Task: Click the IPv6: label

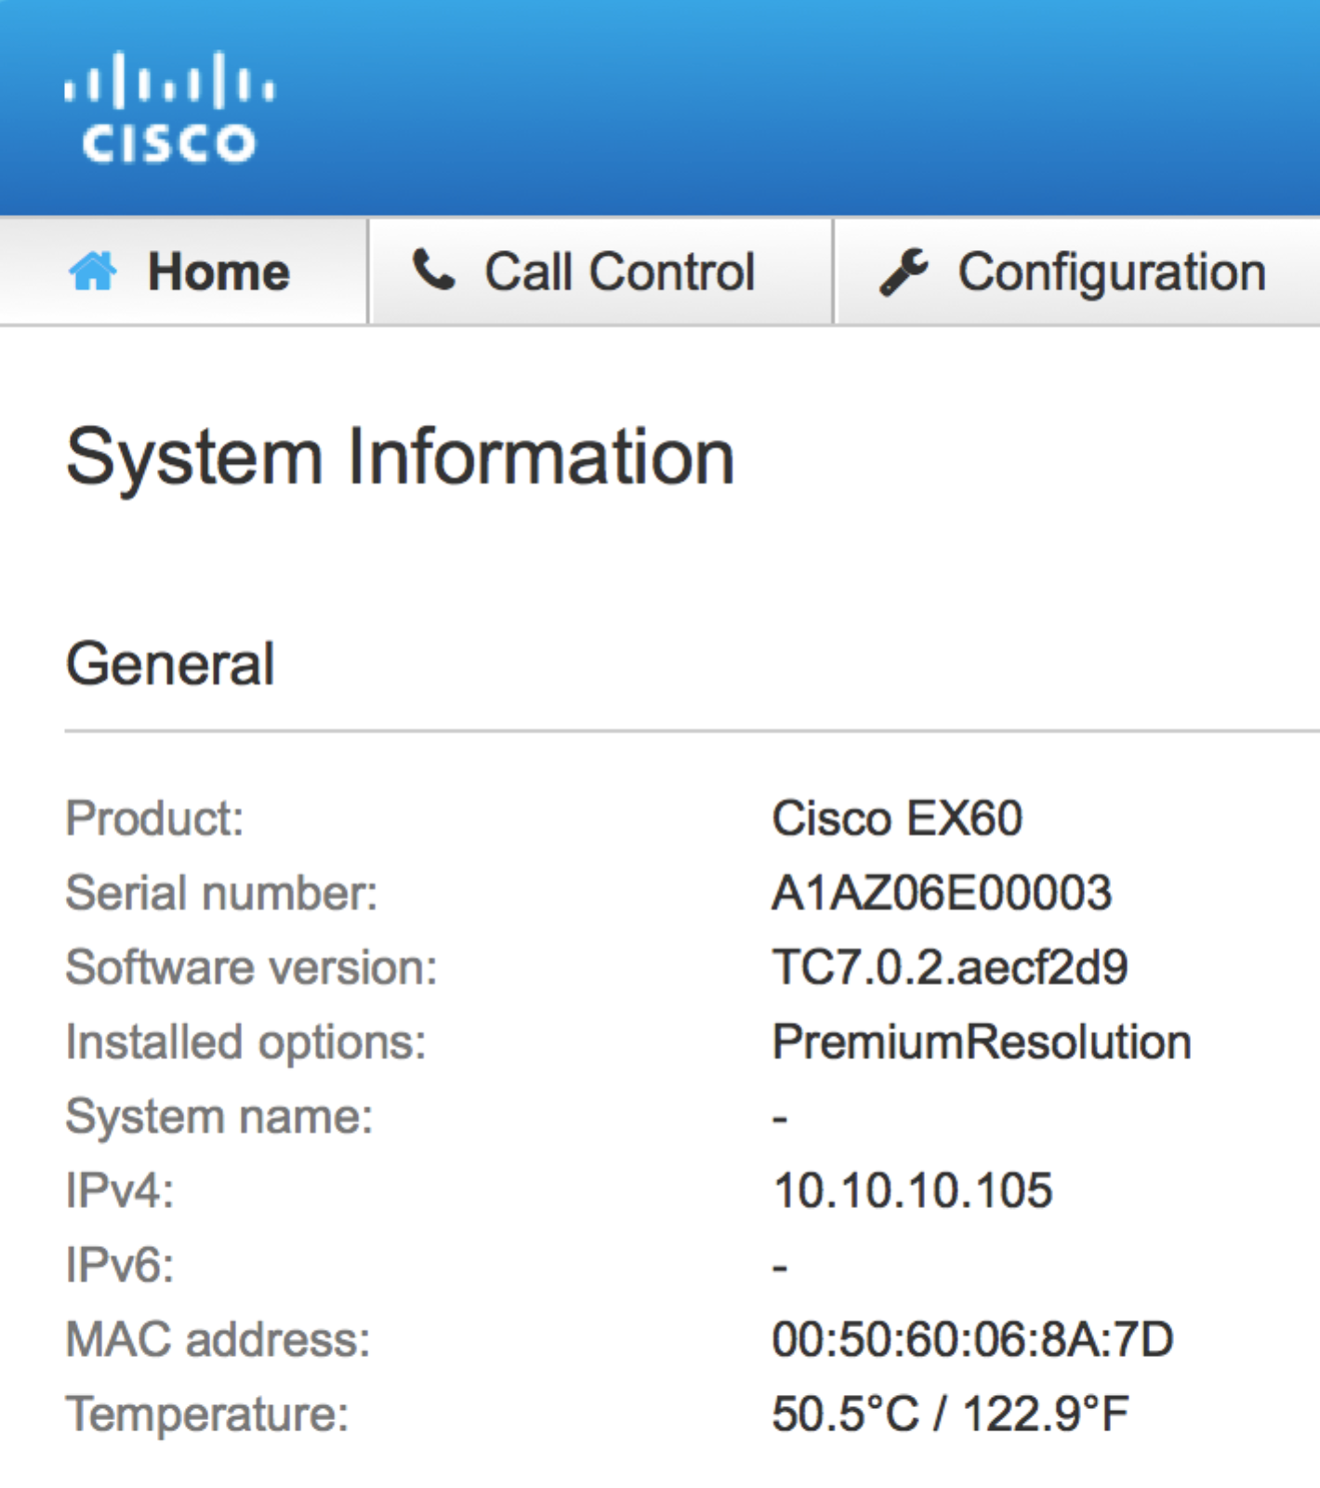Action: [120, 1266]
